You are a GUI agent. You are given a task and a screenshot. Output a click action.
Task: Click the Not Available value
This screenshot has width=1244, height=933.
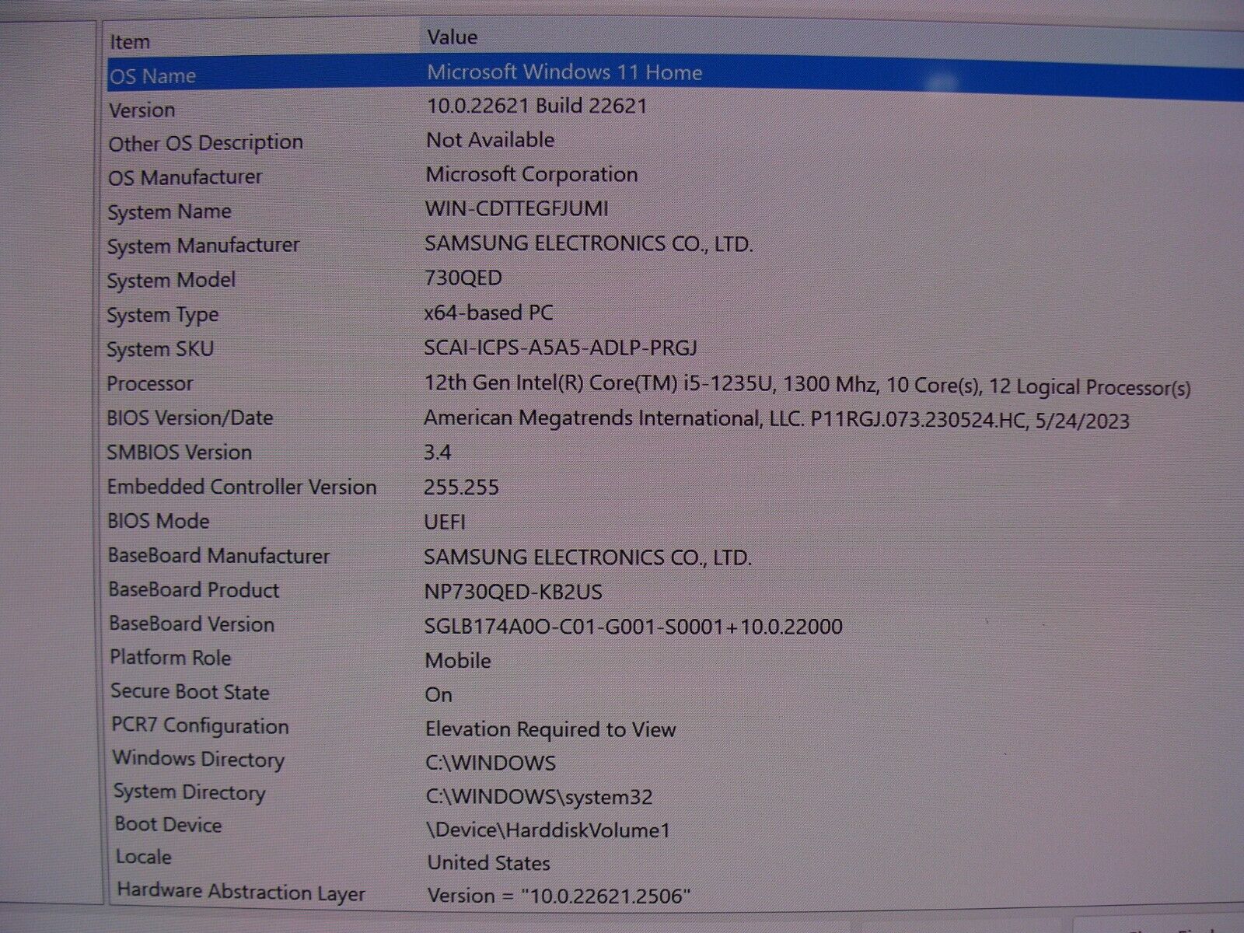[490, 140]
